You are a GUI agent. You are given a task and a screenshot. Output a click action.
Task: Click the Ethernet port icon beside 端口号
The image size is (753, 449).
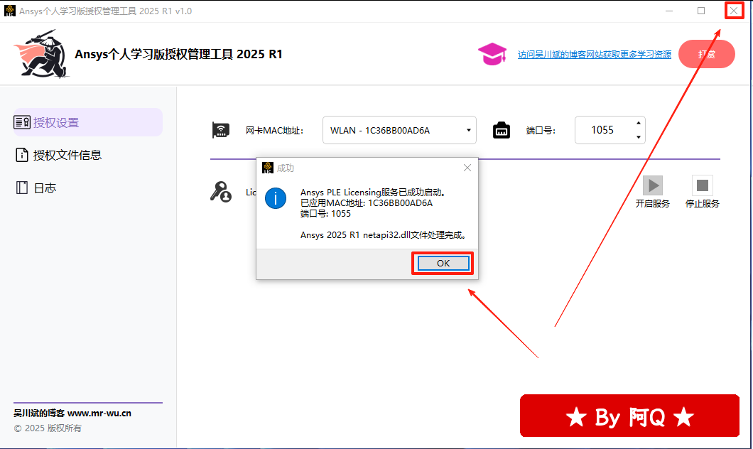coord(502,130)
